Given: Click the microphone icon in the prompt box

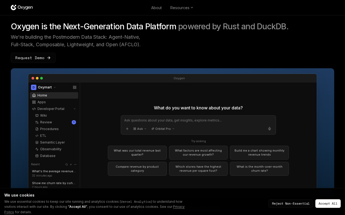Looking at the screenshot, I should (x=269, y=129).
